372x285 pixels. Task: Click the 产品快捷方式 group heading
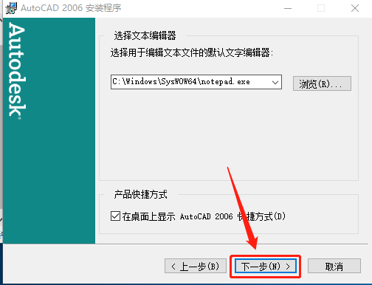click(140, 194)
